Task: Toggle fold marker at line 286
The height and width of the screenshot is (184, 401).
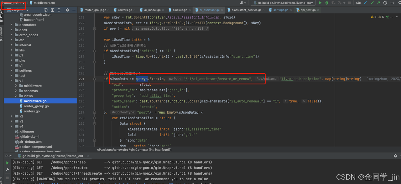Action: pyautogui.click(x=95, y=51)
